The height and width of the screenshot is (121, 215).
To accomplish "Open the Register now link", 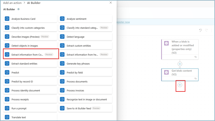I will (x=123, y=22).
